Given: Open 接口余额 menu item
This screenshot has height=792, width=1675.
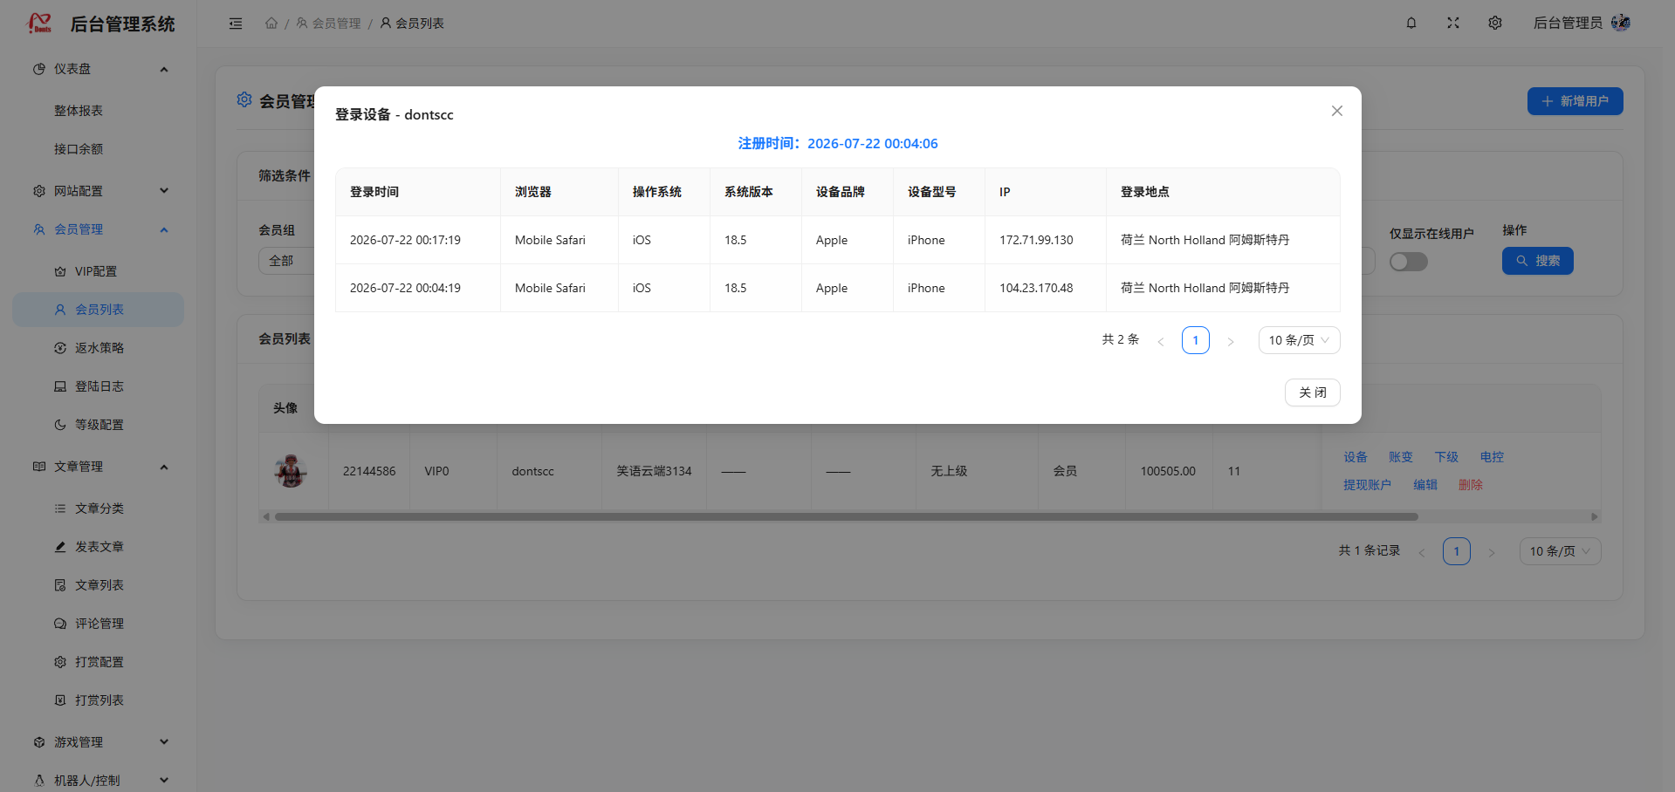Looking at the screenshot, I should point(99,149).
